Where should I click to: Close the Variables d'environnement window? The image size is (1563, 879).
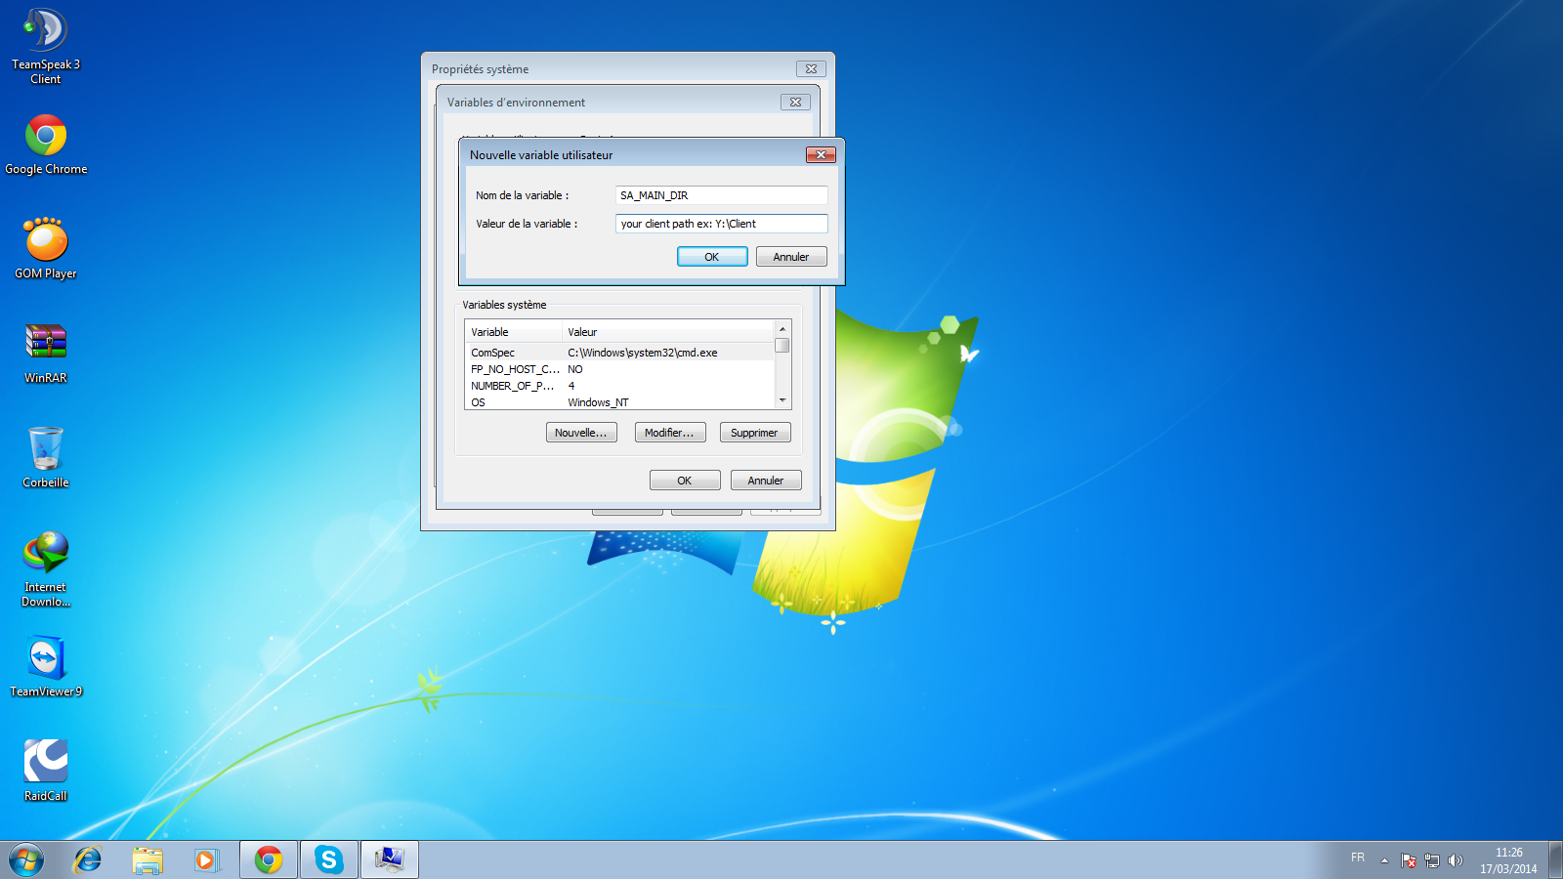[x=795, y=102]
